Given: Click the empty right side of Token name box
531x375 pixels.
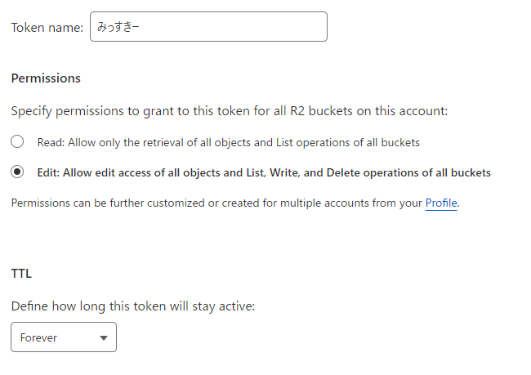Looking at the screenshot, I should (x=237, y=27).
